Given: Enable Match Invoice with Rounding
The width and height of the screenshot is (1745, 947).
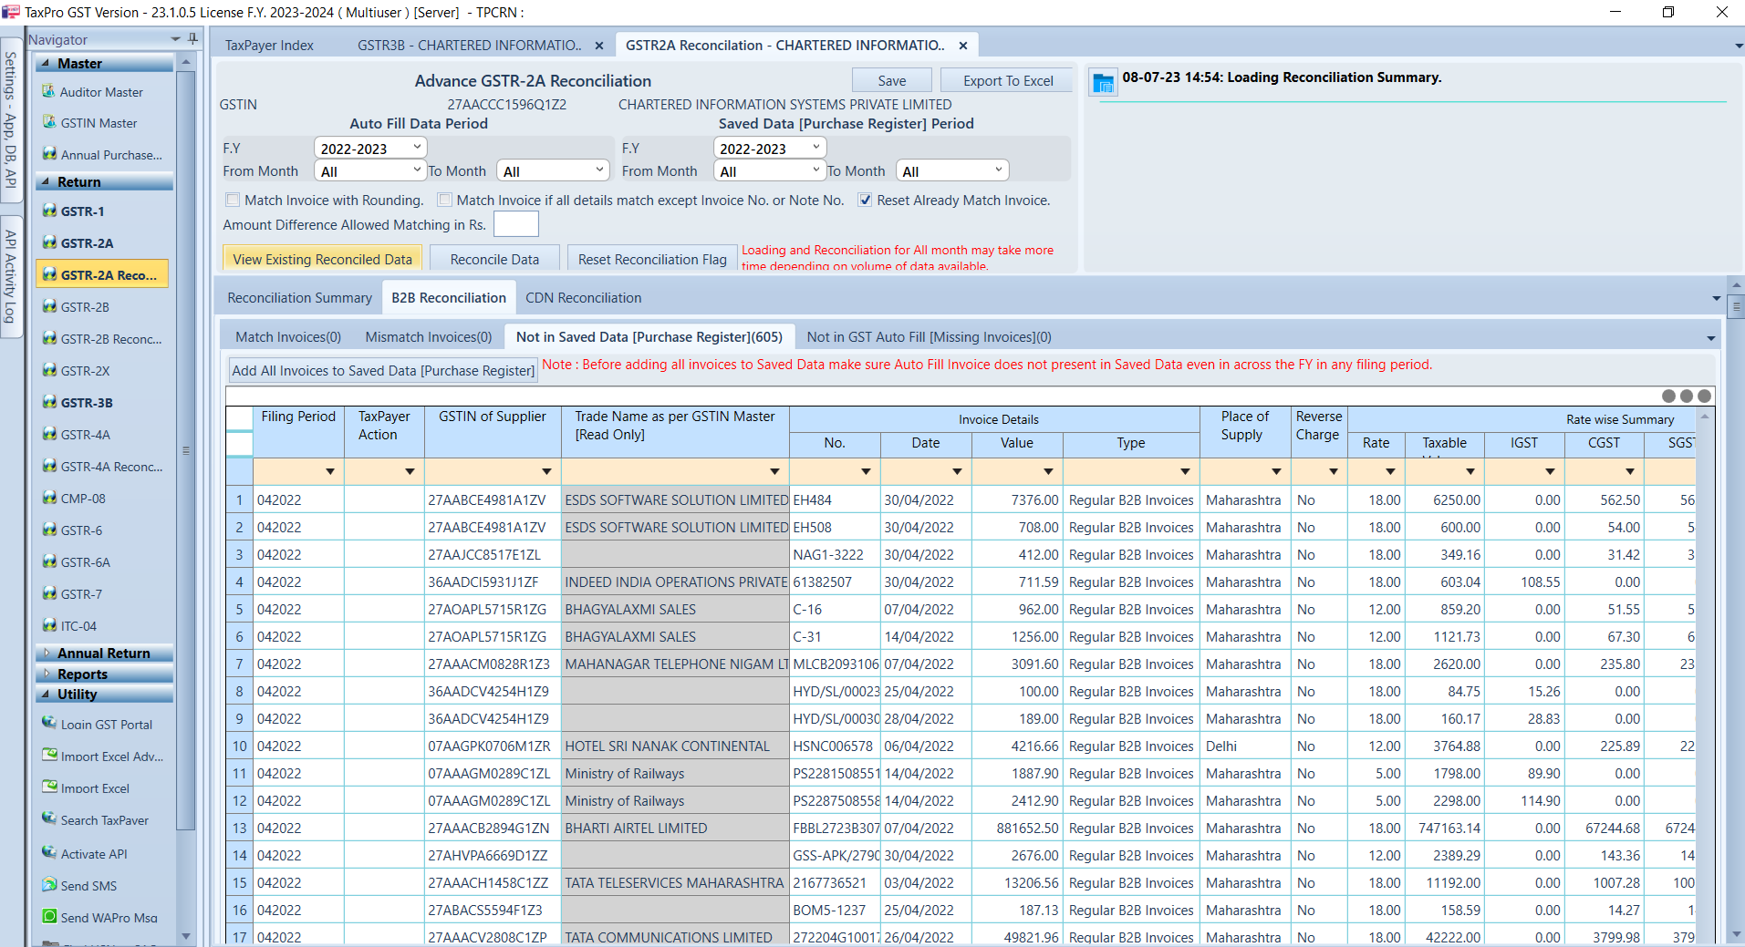Looking at the screenshot, I should click(234, 201).
